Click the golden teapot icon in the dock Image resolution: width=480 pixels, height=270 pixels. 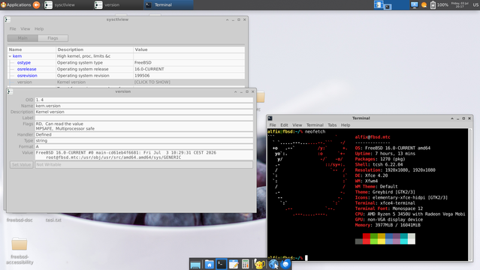[259, 264]
